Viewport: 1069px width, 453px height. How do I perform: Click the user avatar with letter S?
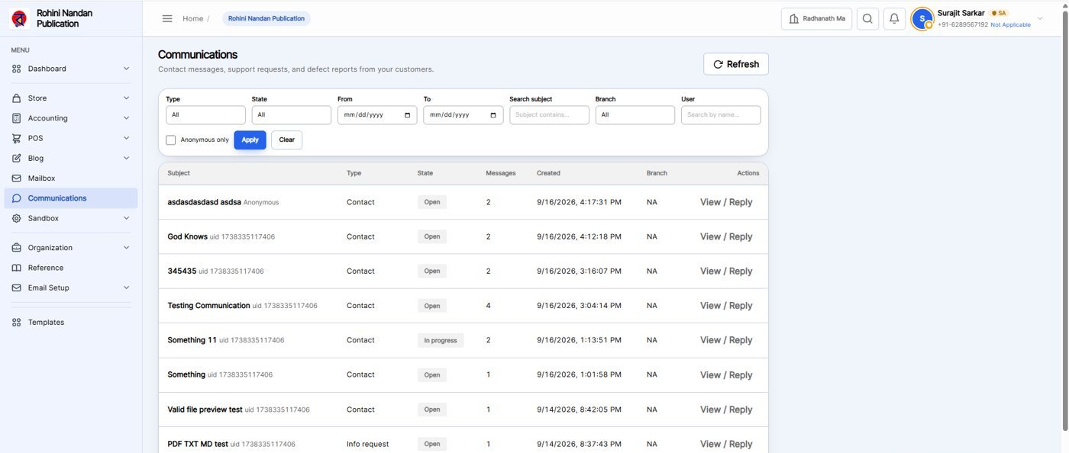click(x=922, y=19)
